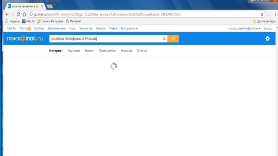
Task: Open the browser home page icon
Action: pyautogui.click(x=24, y=14)
